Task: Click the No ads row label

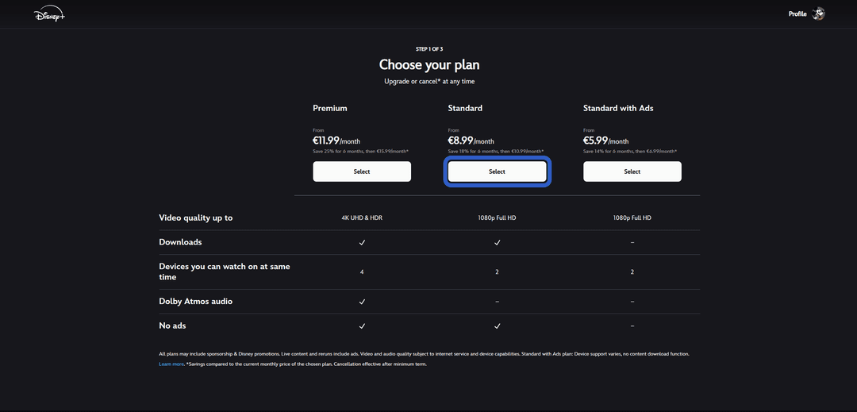Action: coord(173,325)
